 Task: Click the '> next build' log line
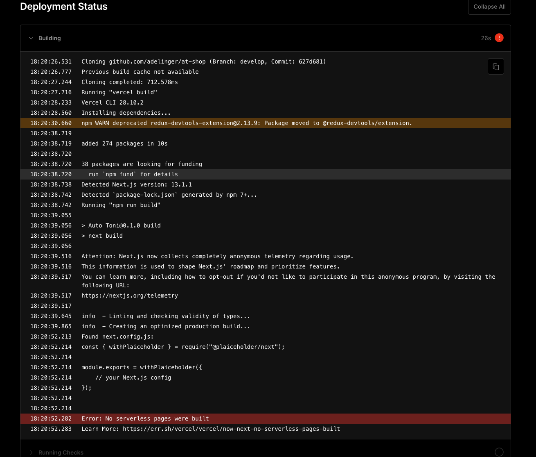[266, 236]
